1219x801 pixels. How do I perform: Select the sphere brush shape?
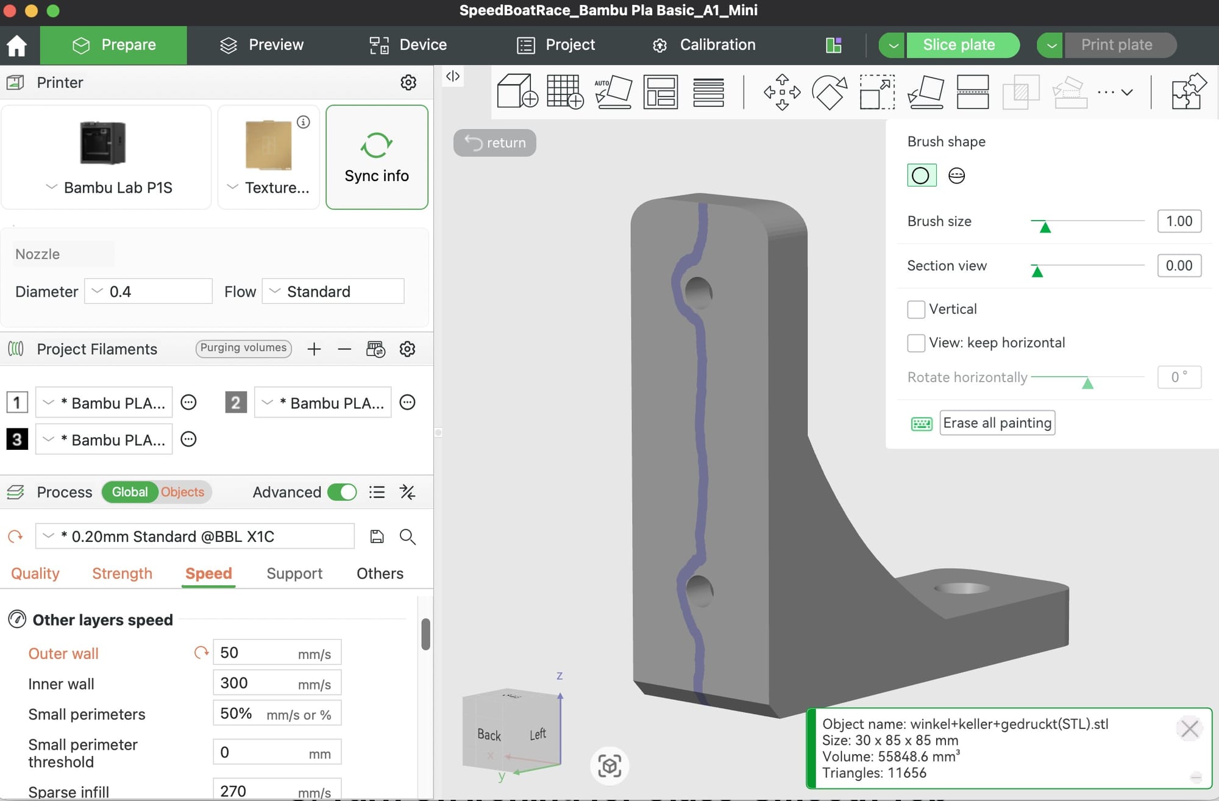pos(956,176)
